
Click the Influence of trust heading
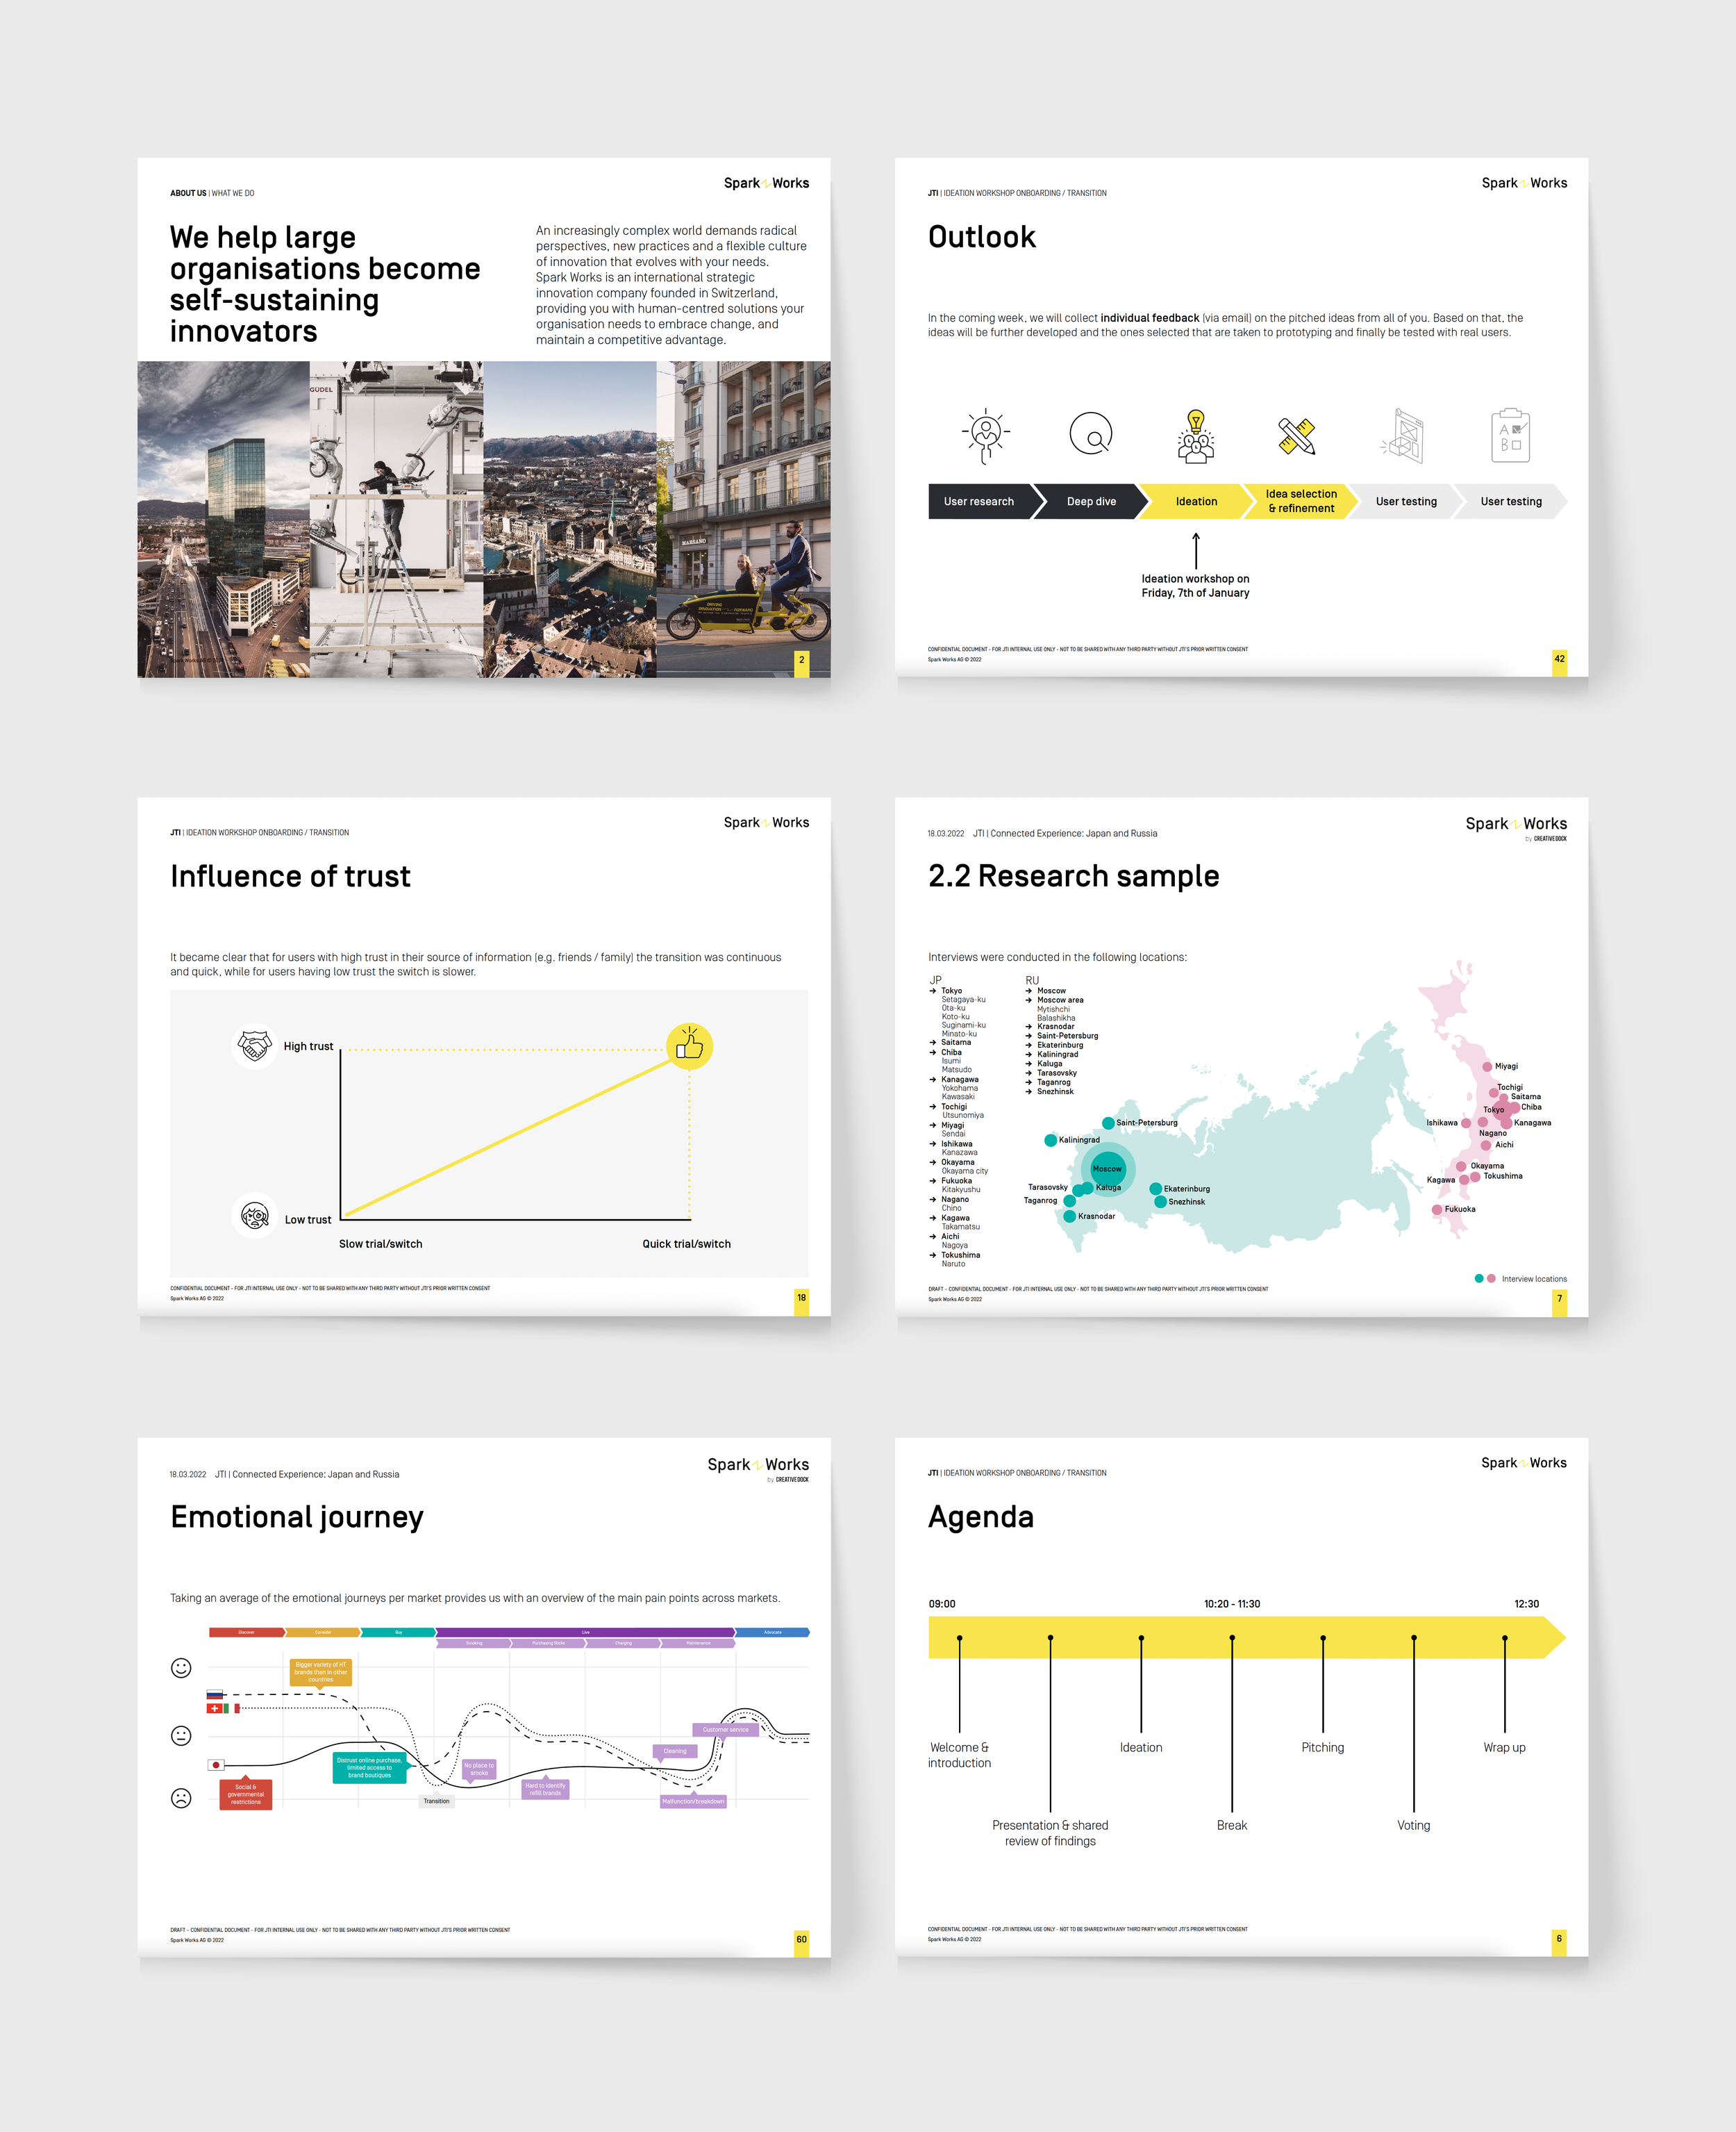290,877
